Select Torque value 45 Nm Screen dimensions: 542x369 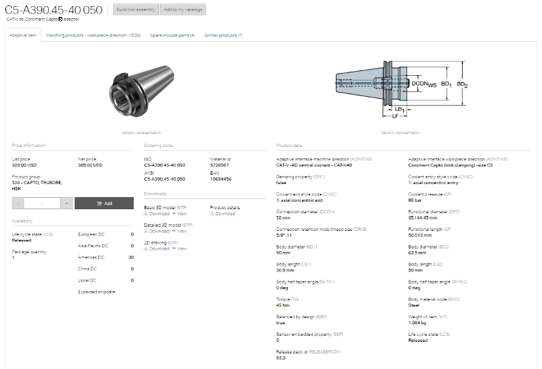[x=283, y=305]
